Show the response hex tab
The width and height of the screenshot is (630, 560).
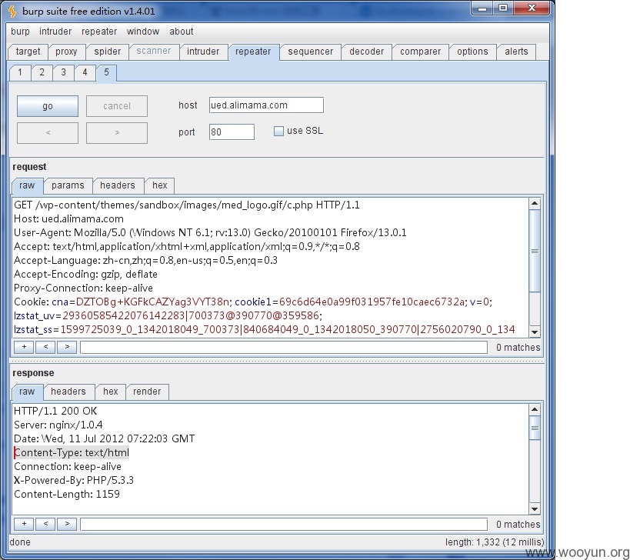tap(111, 392)
